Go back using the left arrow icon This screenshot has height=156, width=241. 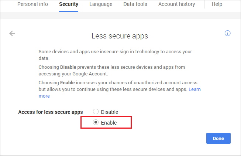pos(12,34)
